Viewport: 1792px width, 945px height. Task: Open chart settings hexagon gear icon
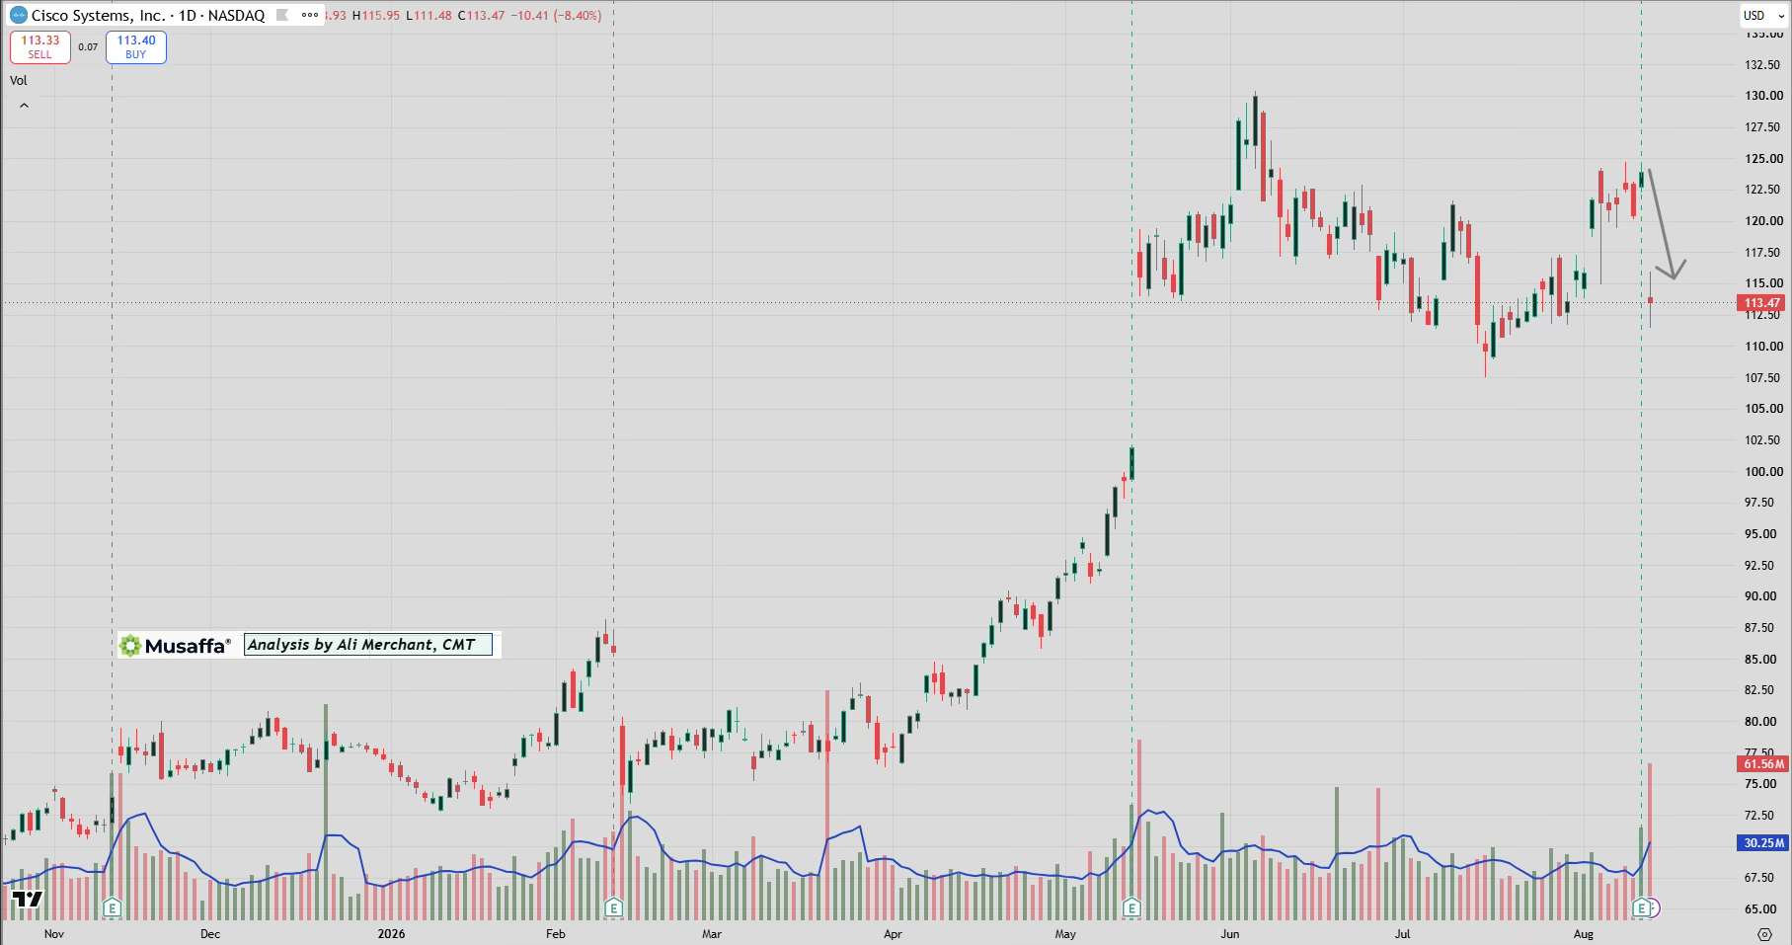tap(1764, 933)
